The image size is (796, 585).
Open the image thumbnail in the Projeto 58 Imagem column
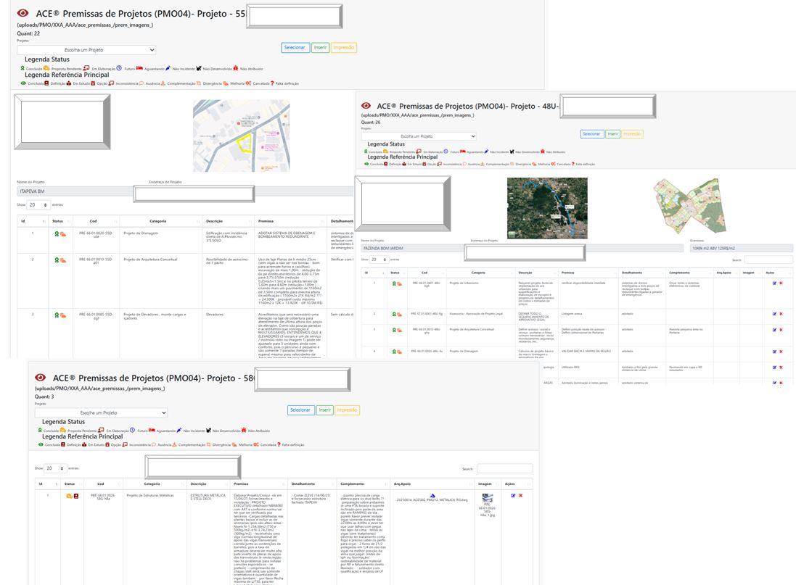[x=488, y=498]
